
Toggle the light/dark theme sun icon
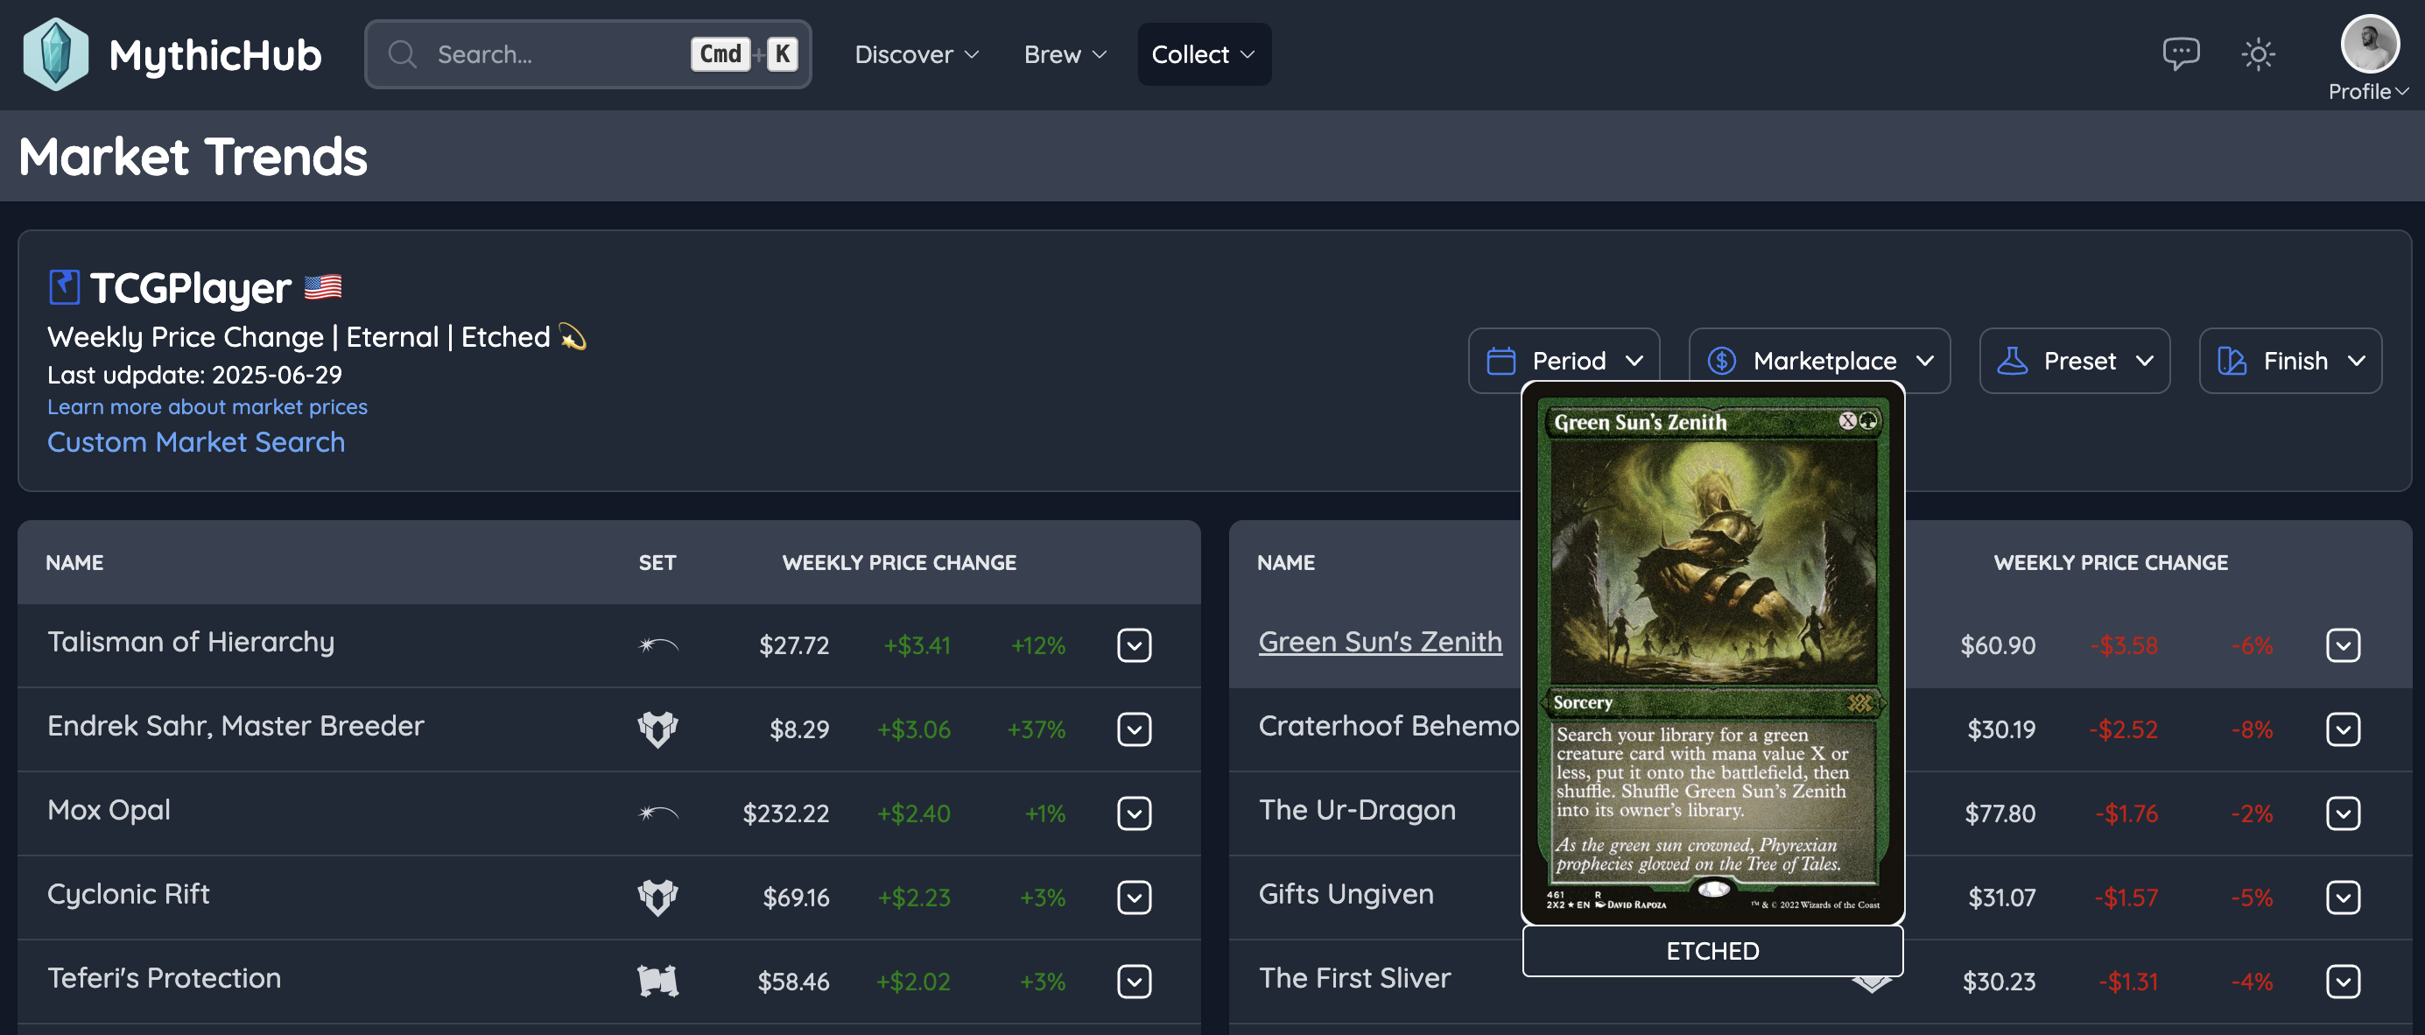tap(2258, 54)
